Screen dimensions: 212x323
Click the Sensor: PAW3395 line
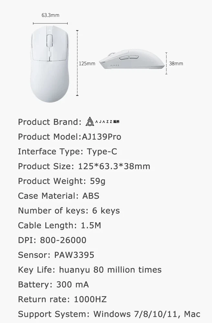click(x=56, y=255)
